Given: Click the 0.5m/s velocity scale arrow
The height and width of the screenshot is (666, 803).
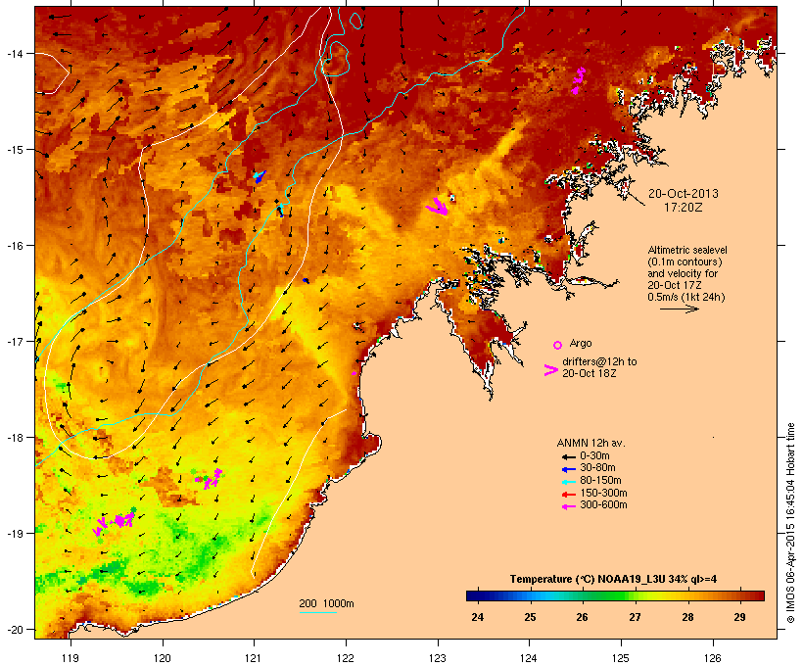Looking at the screenshot, I should coord(680,309).
